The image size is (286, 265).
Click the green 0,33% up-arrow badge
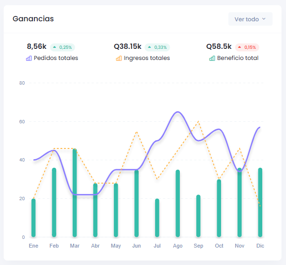157,47
